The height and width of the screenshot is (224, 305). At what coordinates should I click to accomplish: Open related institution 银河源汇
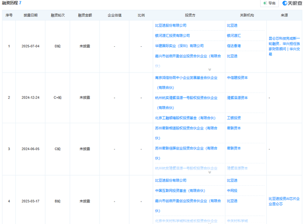click(x=234, y=35)
